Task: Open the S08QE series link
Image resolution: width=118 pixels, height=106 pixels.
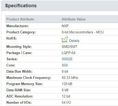Action: coord(67,59)
